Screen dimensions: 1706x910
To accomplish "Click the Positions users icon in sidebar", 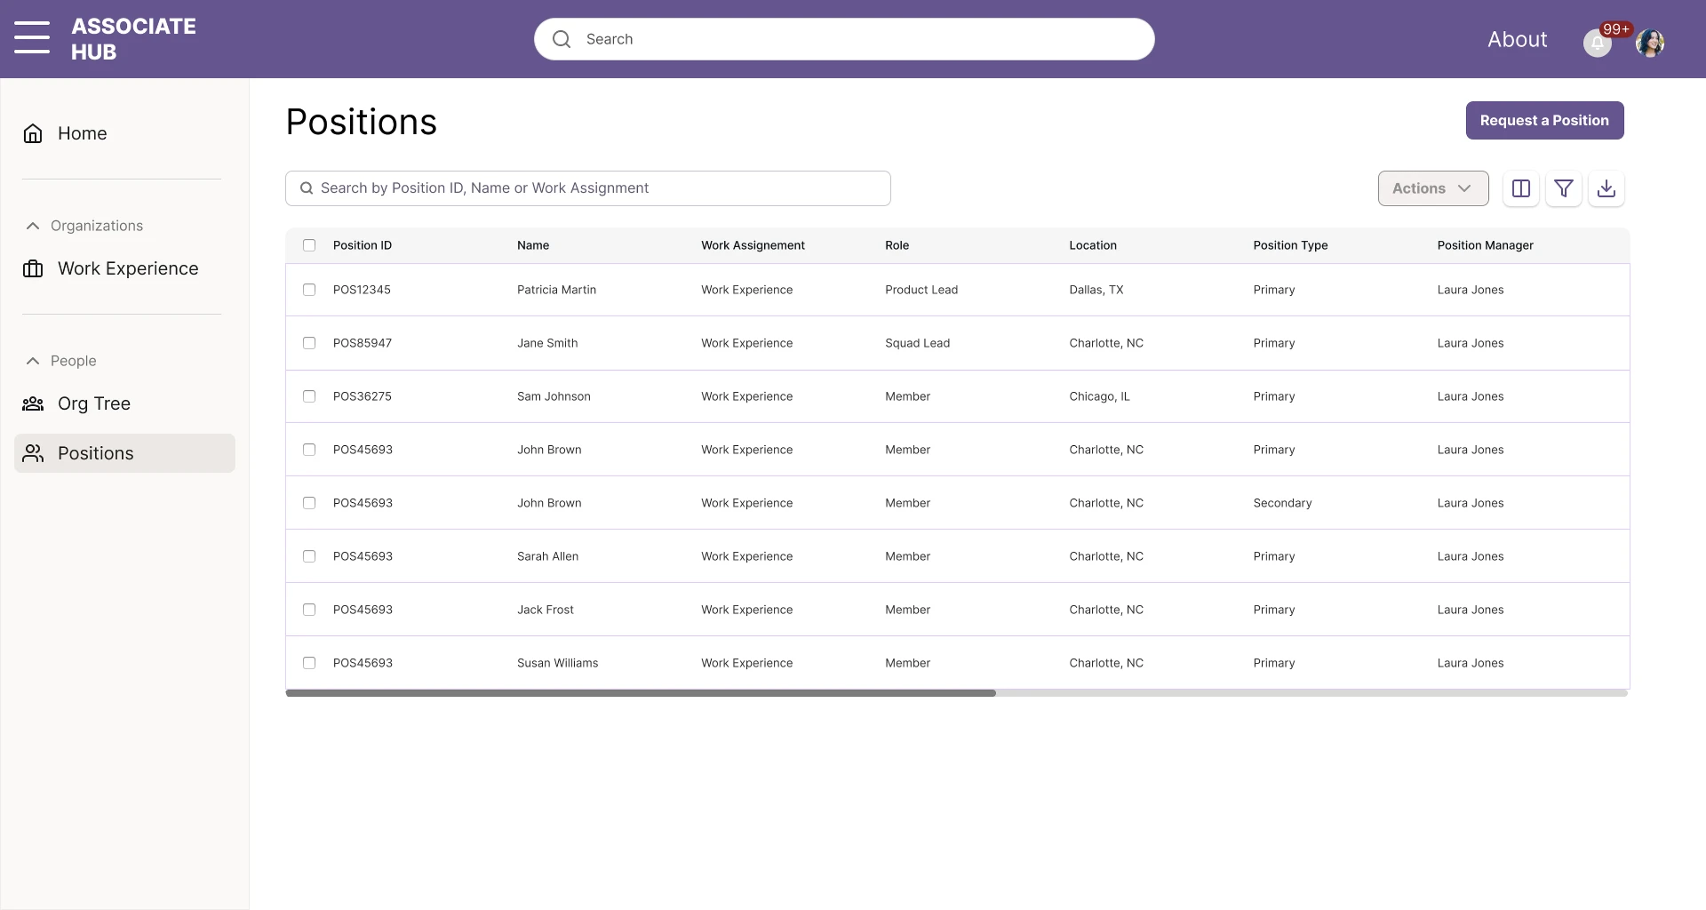I will (33, 453).
